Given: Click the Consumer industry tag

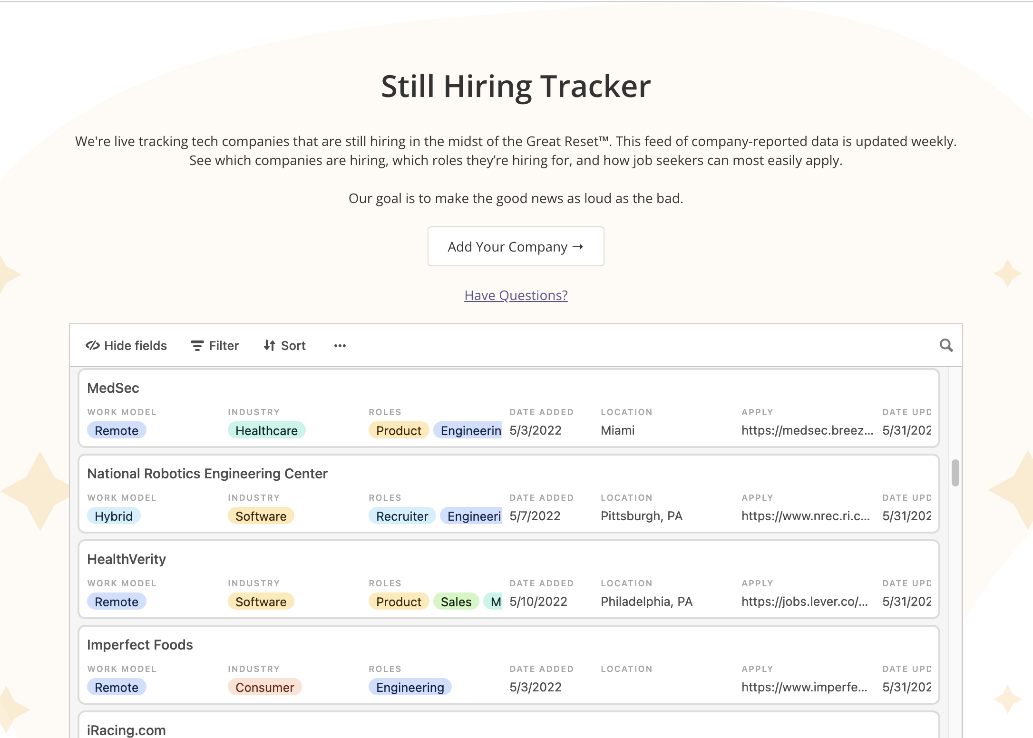Looking at the screenshot, I should 264,687.
